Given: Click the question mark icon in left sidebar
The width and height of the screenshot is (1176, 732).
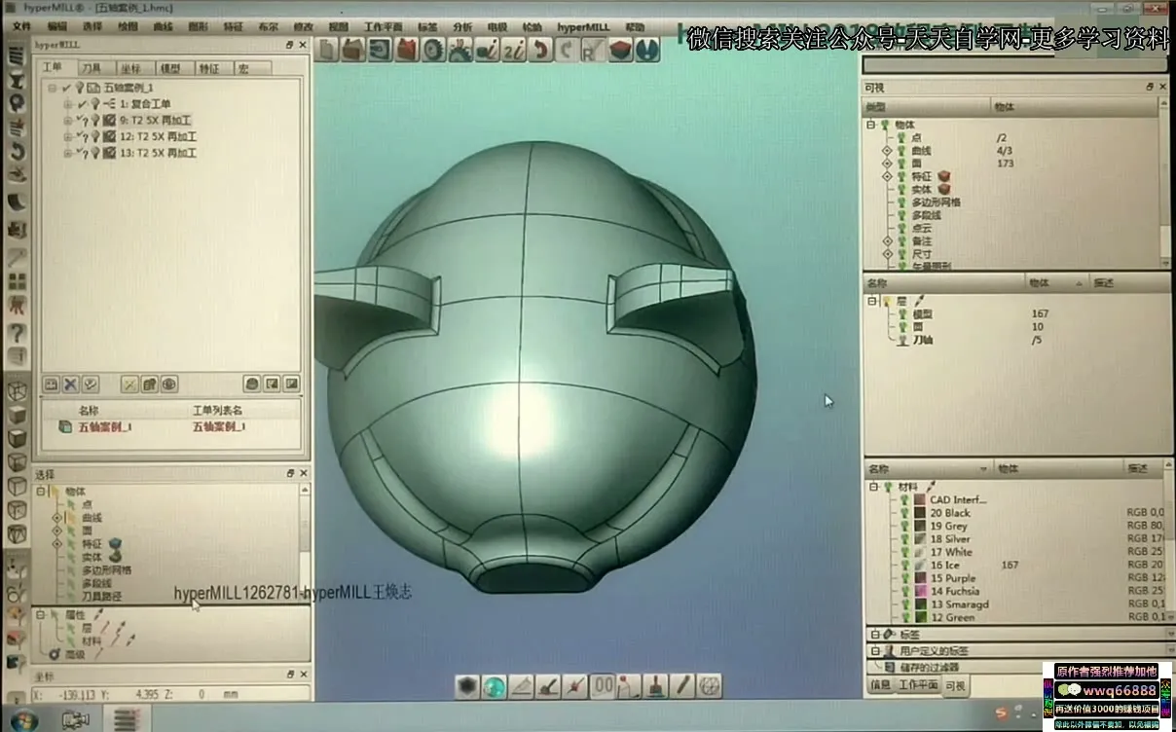Looking at the screenshot, I should (x=17, y=332).
